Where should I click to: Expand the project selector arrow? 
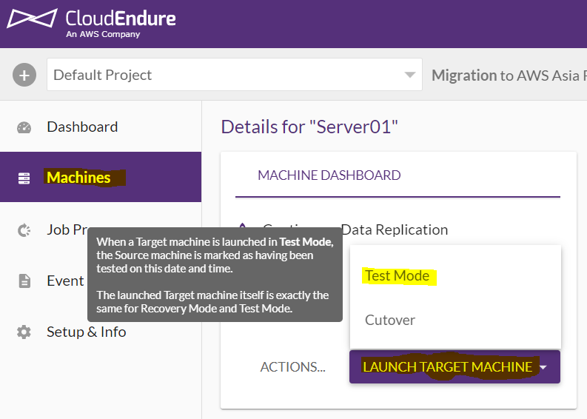(410, 75)
